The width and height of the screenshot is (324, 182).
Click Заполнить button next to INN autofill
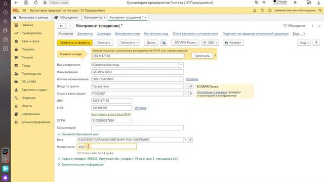[x=202, y=56]
